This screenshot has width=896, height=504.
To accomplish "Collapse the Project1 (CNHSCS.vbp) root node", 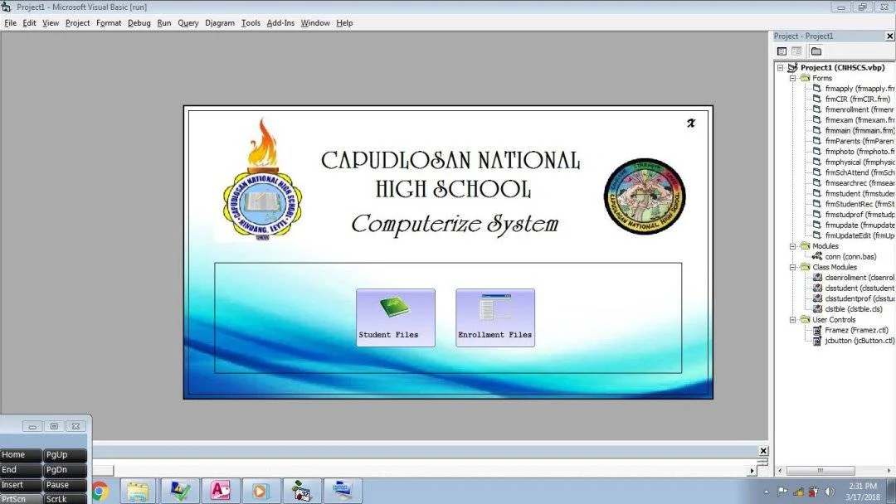I will (780, 67).
